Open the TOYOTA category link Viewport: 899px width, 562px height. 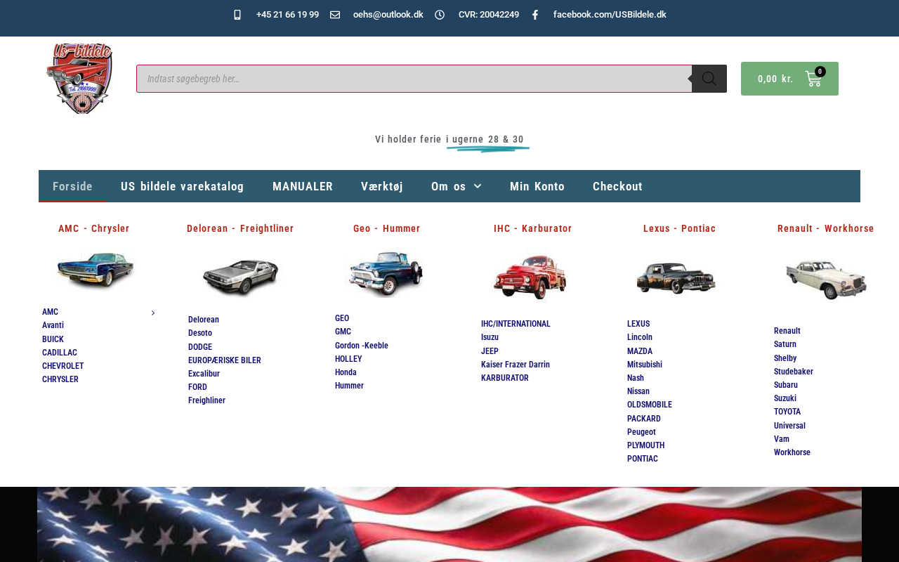(x=787, y=412)
